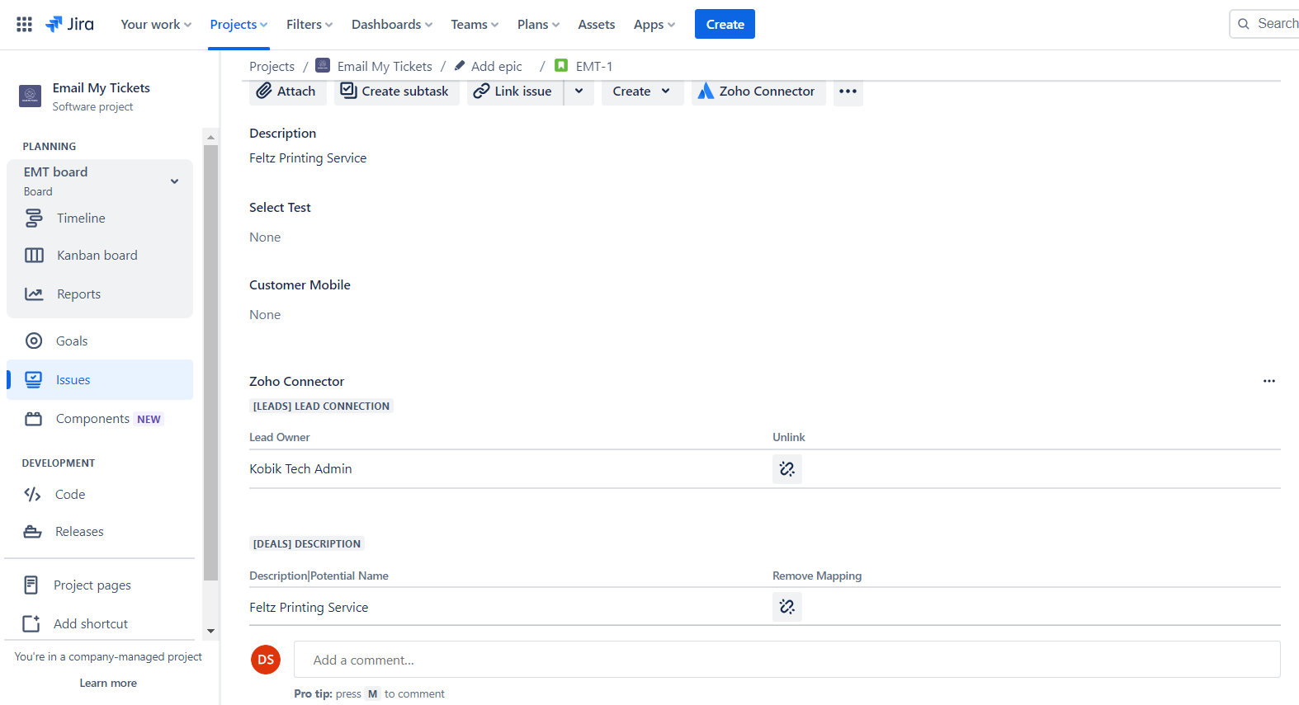Viewport: 1299px width, 705px height.
Task: Open the Plans dropdown
Action: tap(538, 25)
